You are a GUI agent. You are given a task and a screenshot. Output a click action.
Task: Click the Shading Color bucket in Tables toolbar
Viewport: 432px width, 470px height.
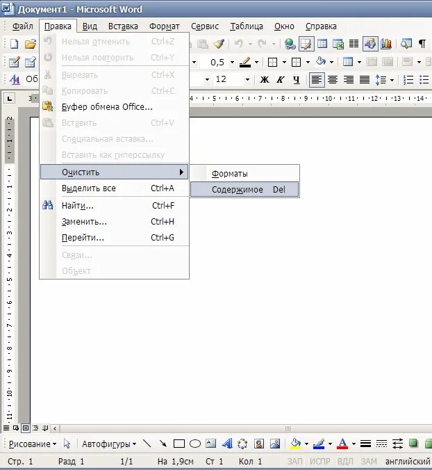tap(321, 62)
